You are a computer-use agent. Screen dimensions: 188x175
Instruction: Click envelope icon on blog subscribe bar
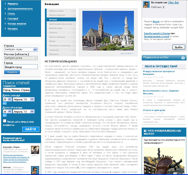click(x=183, y=58)
